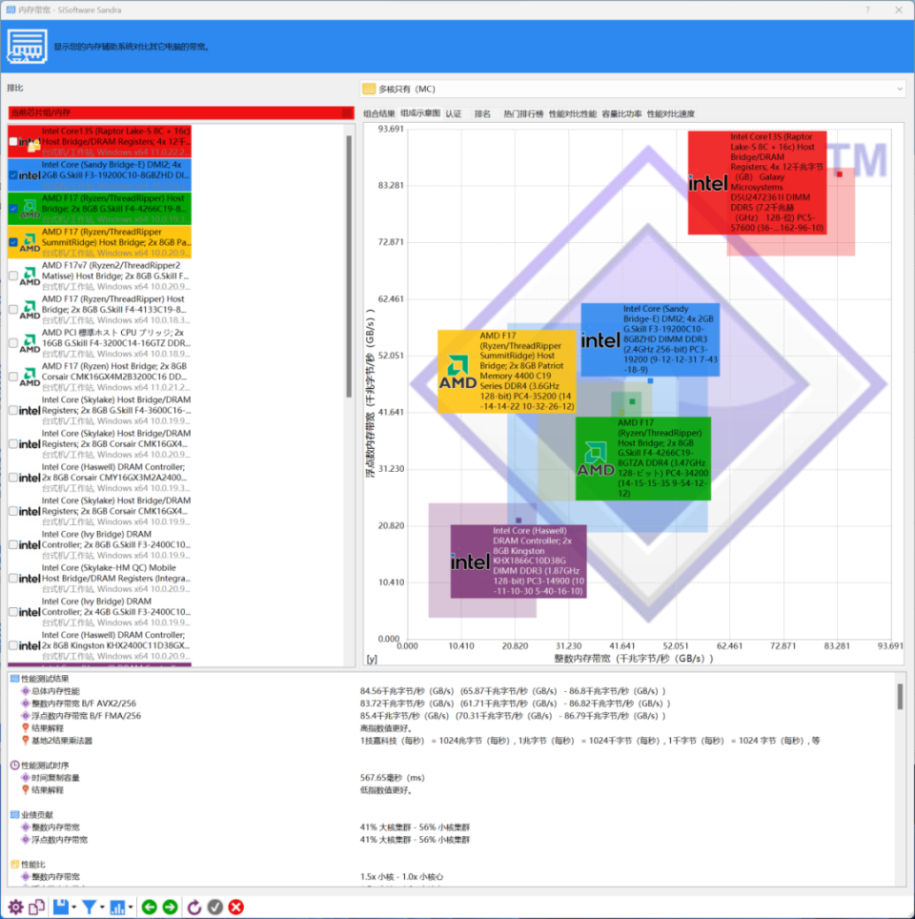Image resolution: width=915 pixels, height=919 pixels.
Task: Click the help question mark in title bar
Action: [867, 10]
